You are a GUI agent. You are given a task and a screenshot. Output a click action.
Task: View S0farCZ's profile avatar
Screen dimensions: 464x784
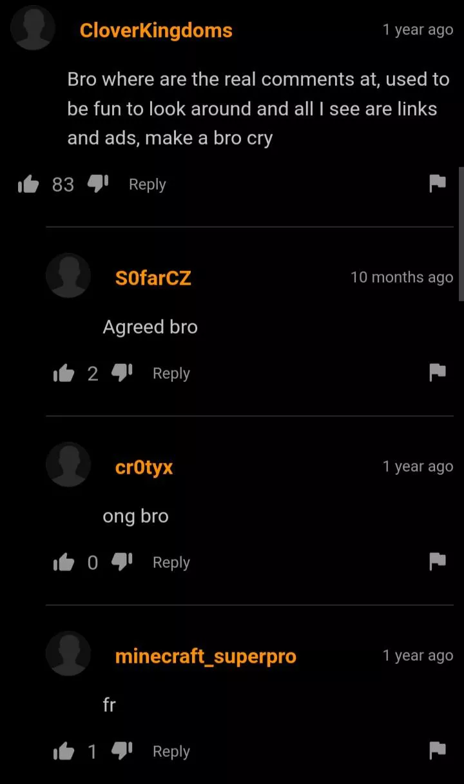pos(68,276)
